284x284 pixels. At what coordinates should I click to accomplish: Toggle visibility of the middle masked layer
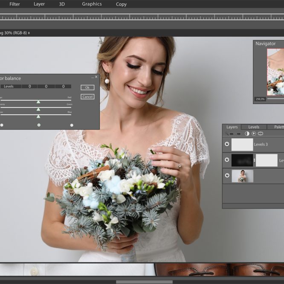point(227,160)
